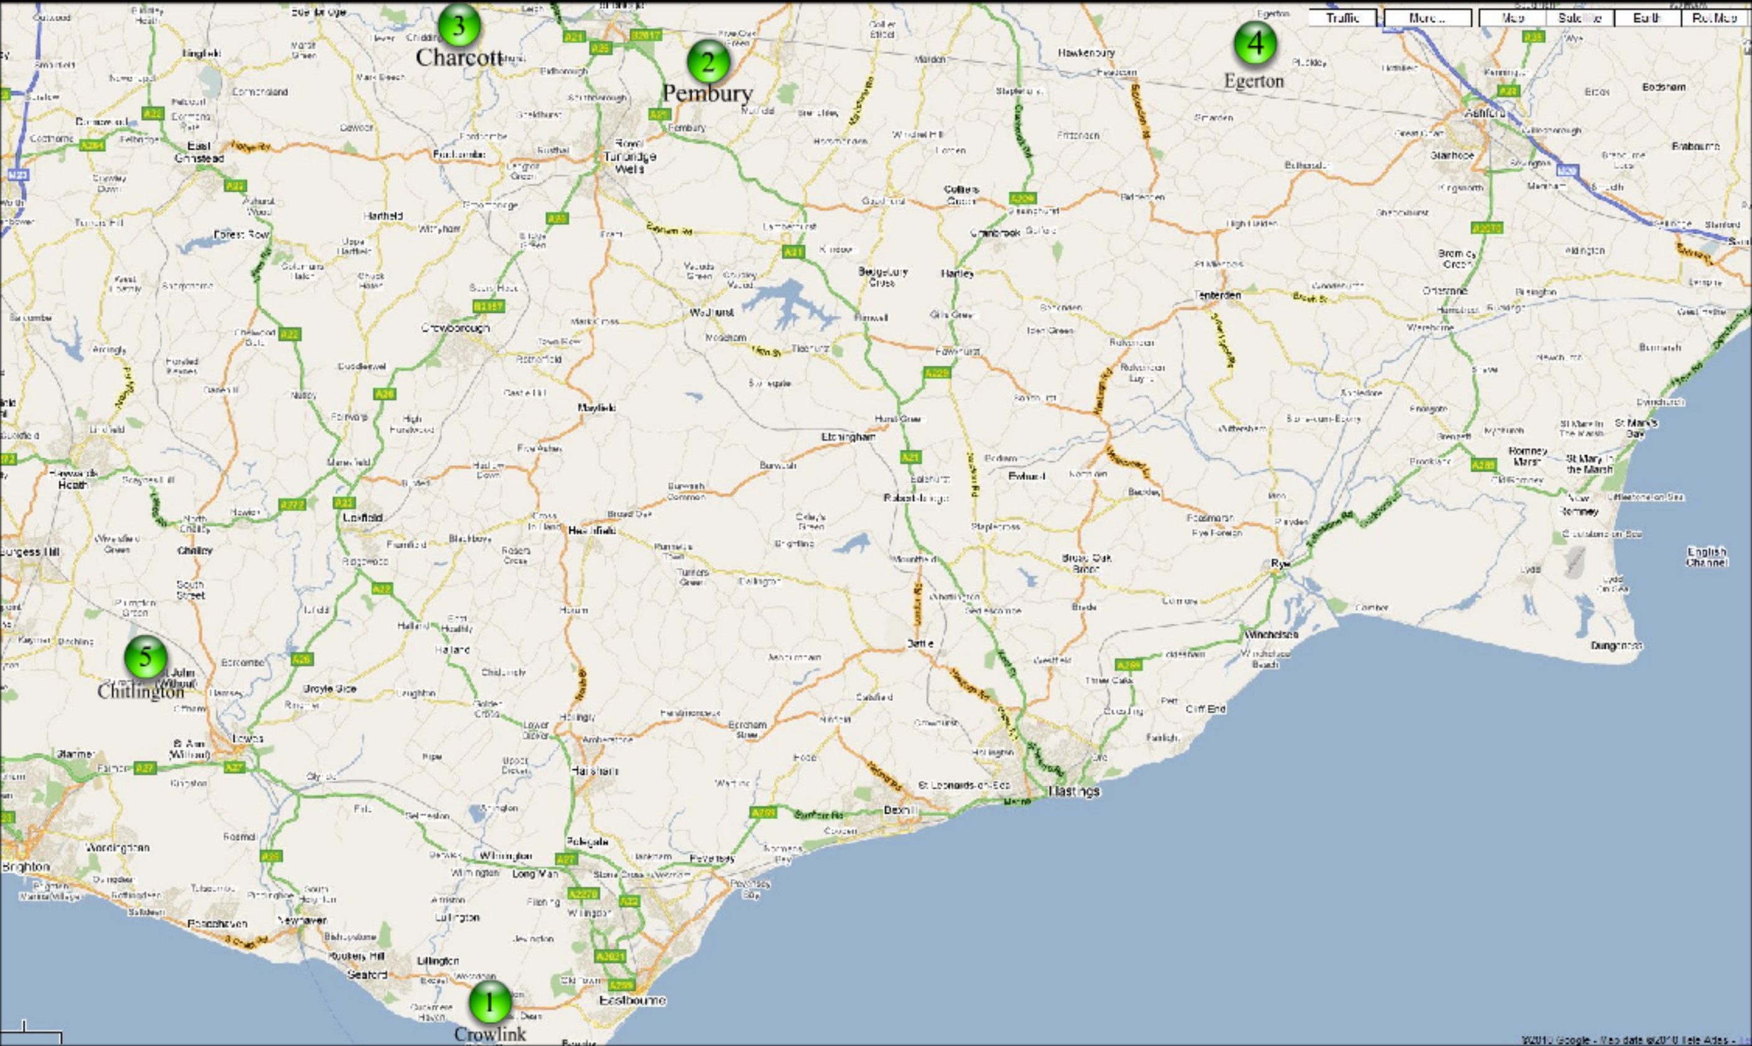The height and width of the screenshot is (1046, 1752).
Task: Click the Google copyright notice at bottom right
Action: (1635, 1040)
